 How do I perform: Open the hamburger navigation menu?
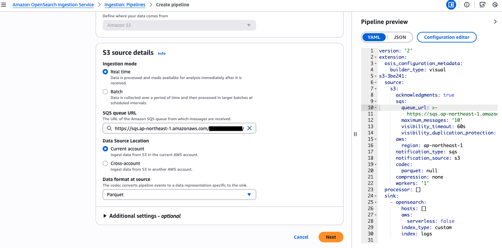click(4, 5)
